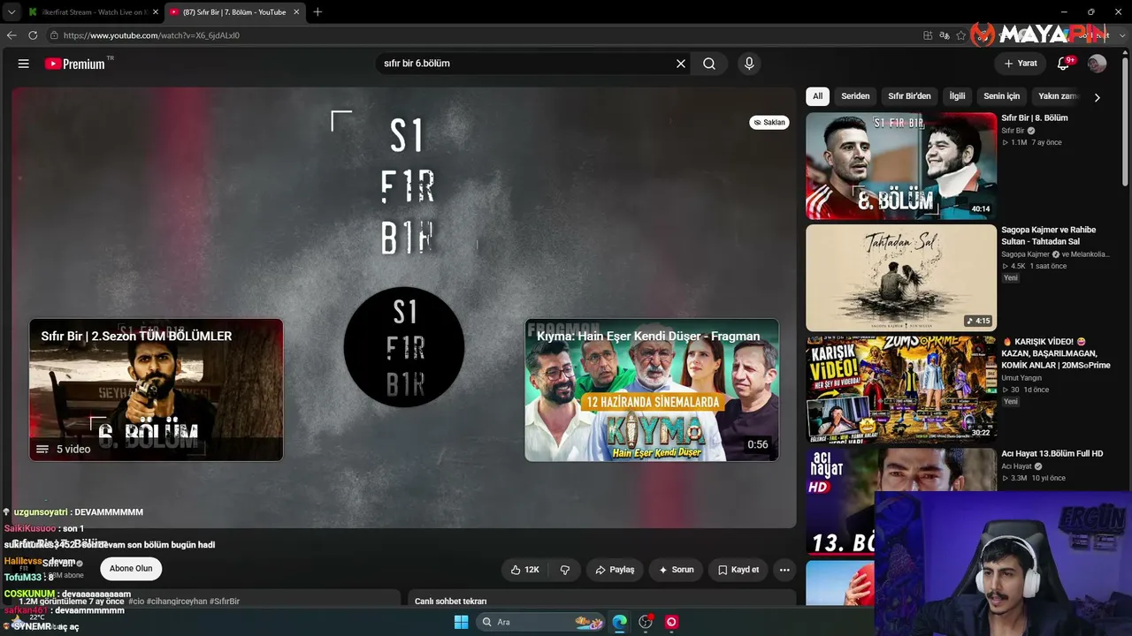Select the Yakın zamanda filter chip
Screen dimensions: 1132x636
click(1058, 96)
